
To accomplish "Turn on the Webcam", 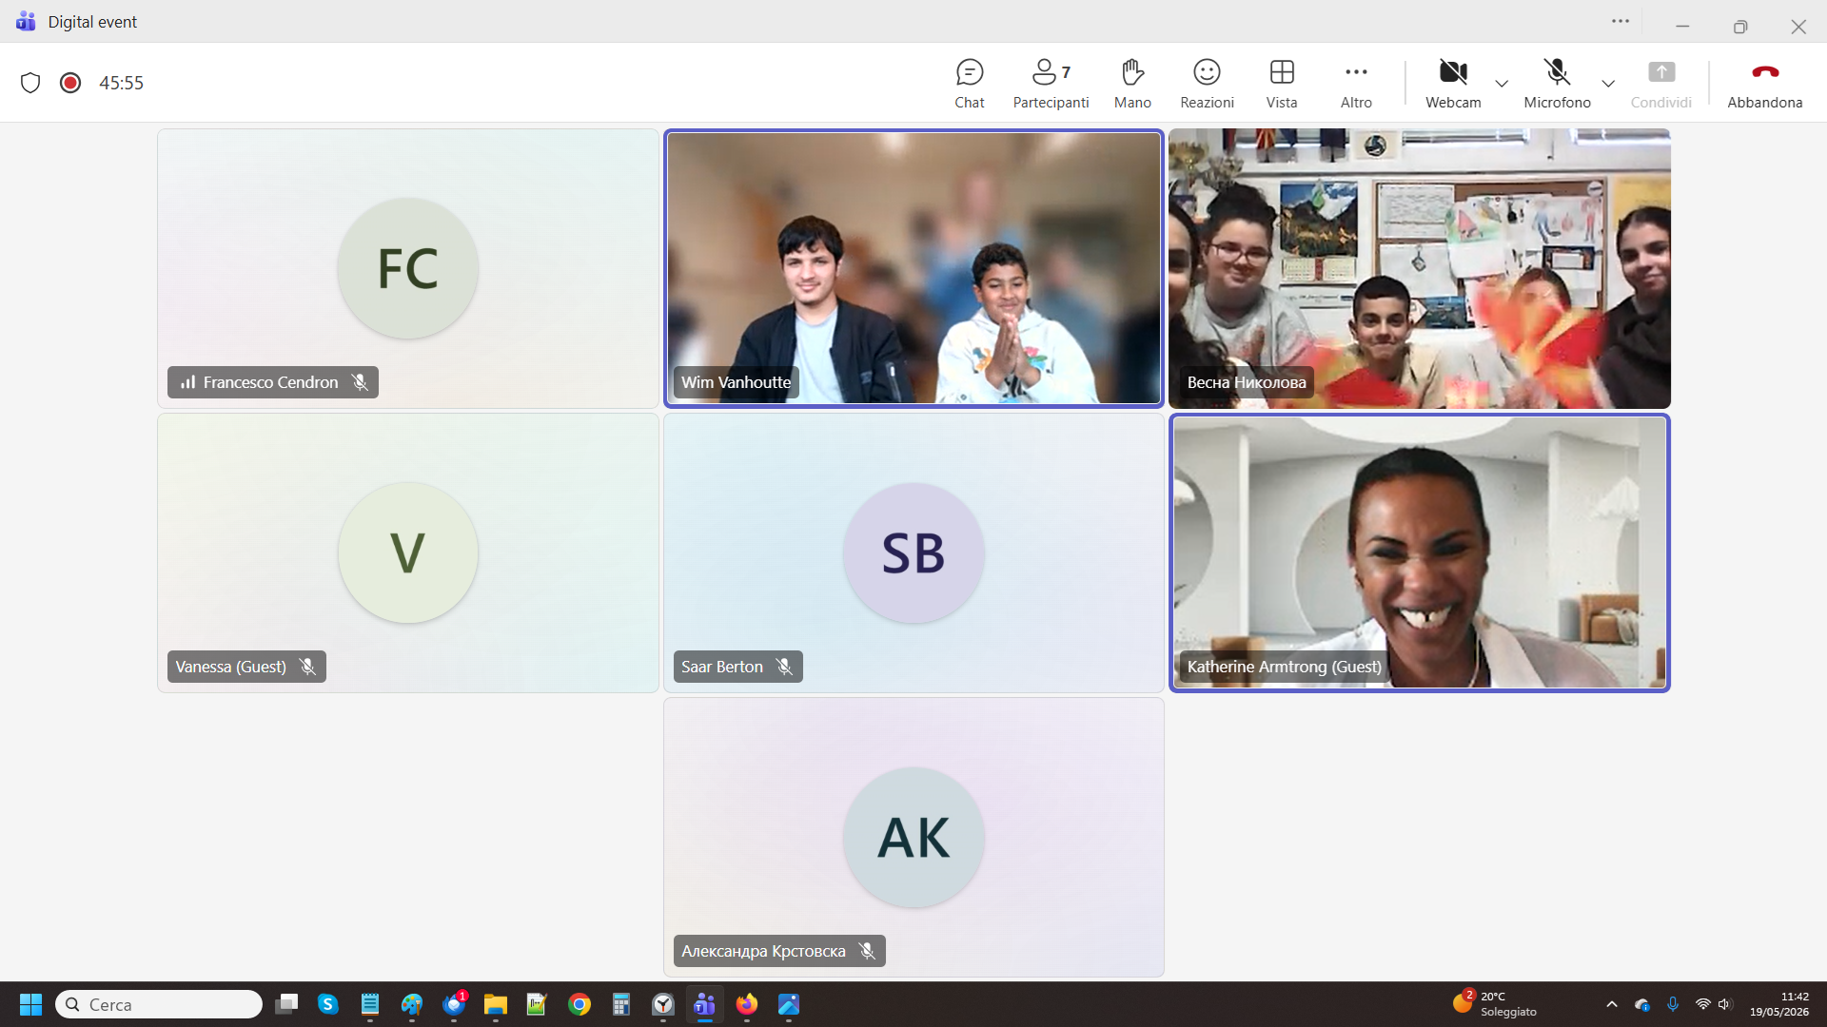I will (1453, 84).
